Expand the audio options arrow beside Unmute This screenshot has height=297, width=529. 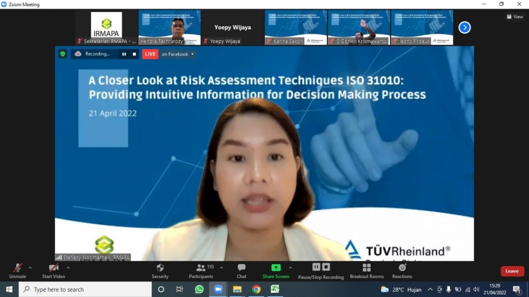(30, 267)
